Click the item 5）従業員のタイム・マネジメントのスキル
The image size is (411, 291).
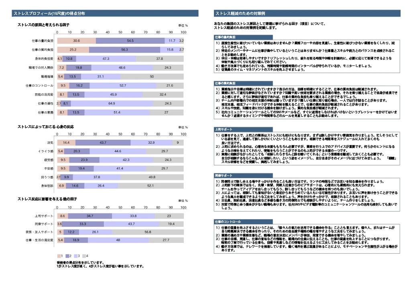coord(260,70)
